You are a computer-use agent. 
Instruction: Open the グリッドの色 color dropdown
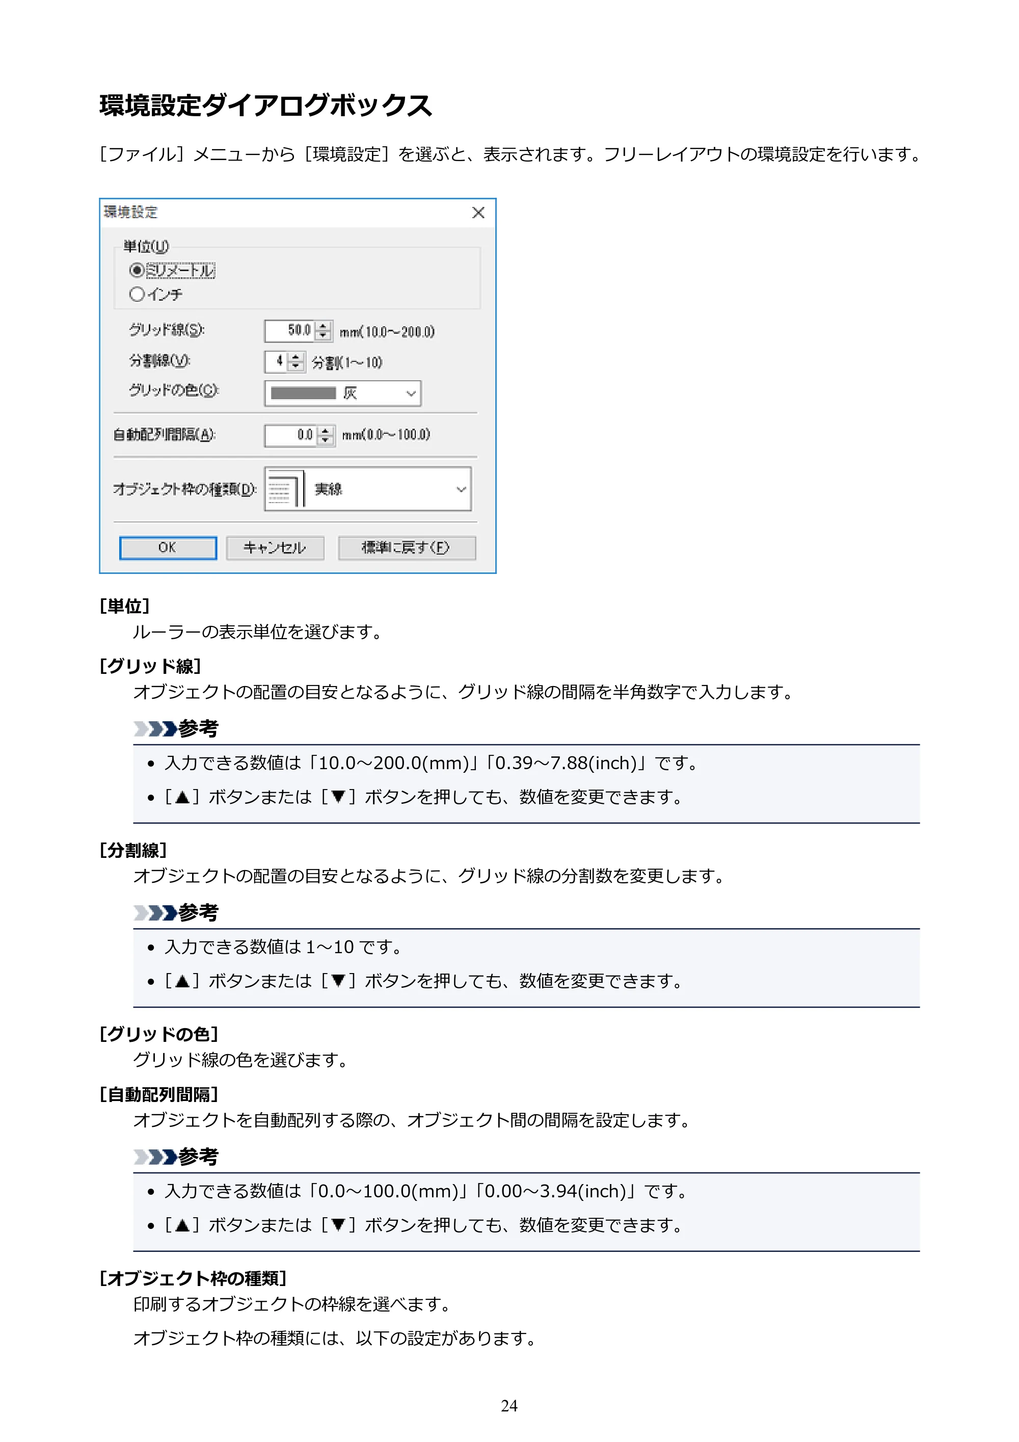[343, 394]
